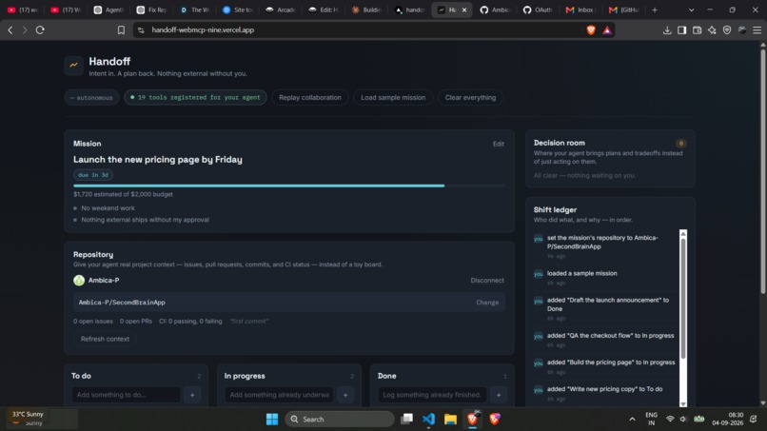Edit the mission
This screenshot has width=767, height=431.
498,144
